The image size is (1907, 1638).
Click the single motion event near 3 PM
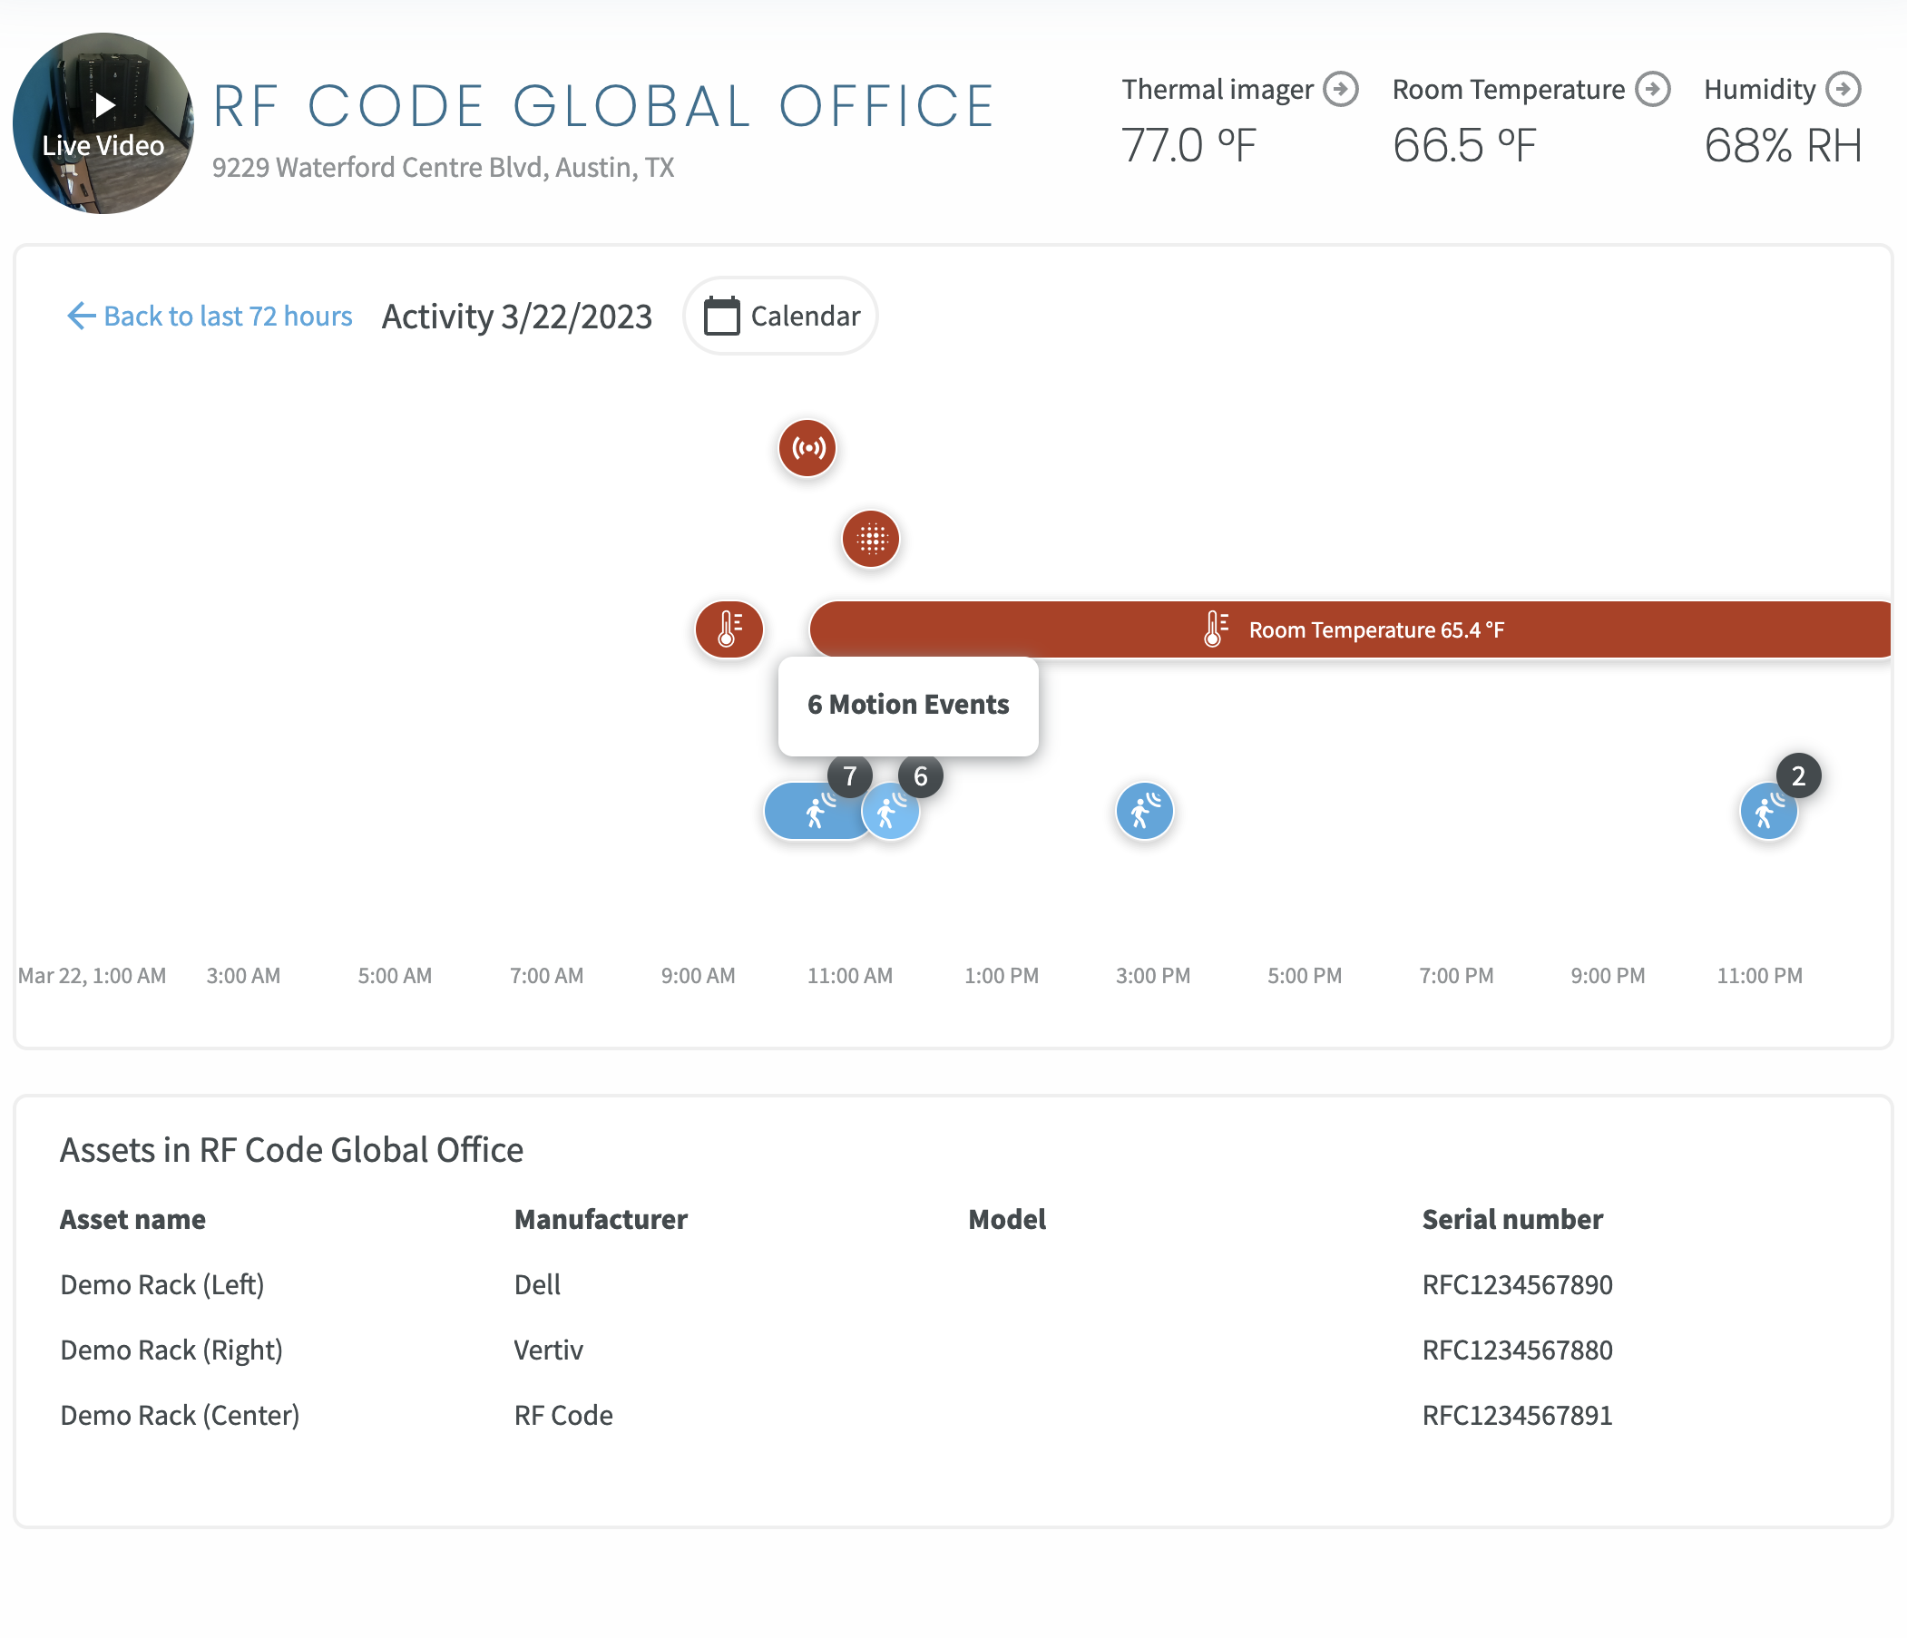point(1144,812)
